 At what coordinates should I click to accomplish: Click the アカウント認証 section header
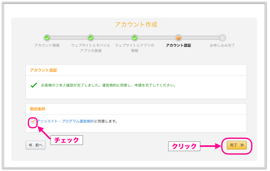click(44, 70)
